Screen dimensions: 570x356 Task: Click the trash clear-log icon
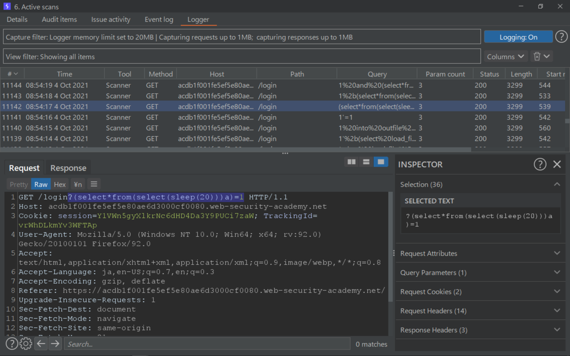(537, 56)
